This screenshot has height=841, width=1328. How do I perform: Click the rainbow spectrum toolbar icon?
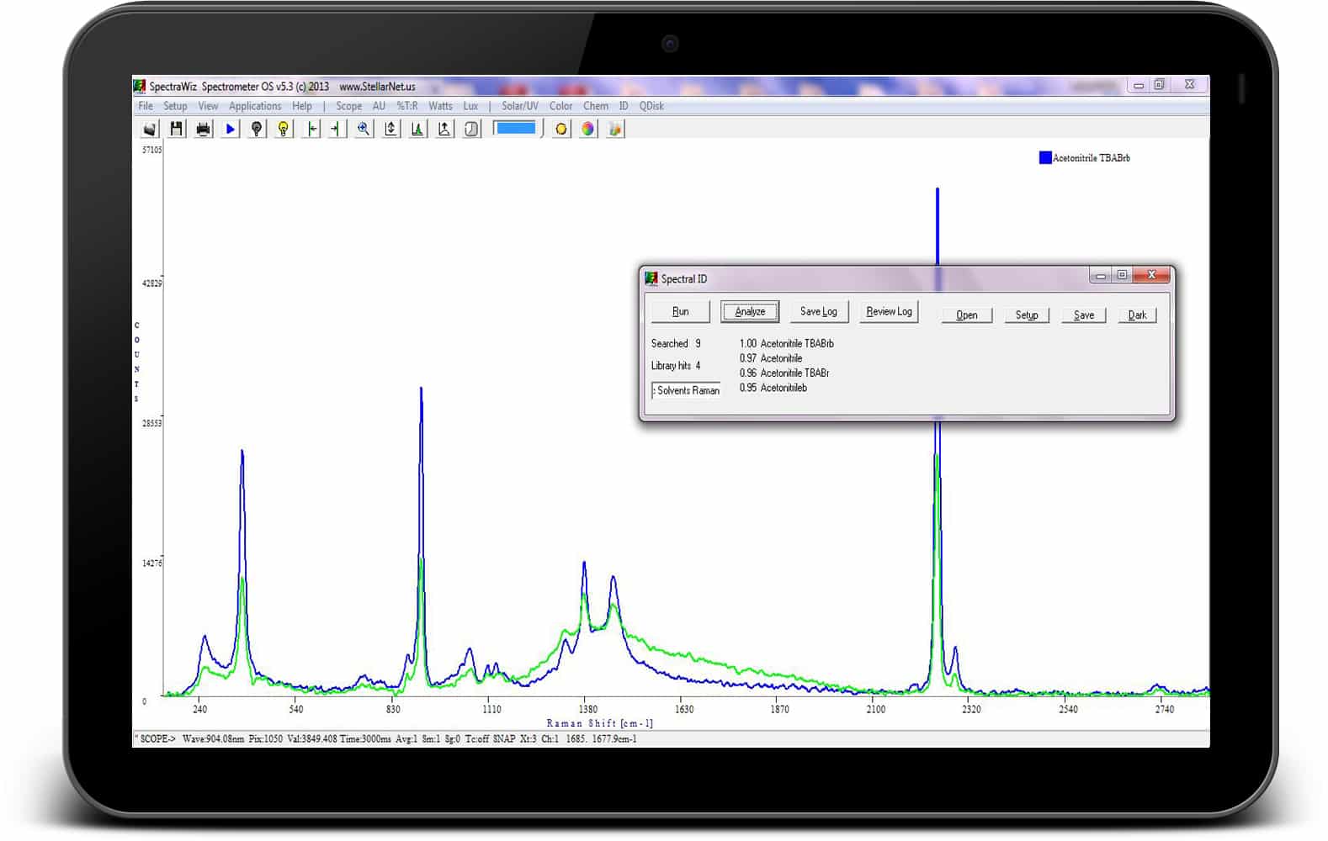tap(615, 129)
